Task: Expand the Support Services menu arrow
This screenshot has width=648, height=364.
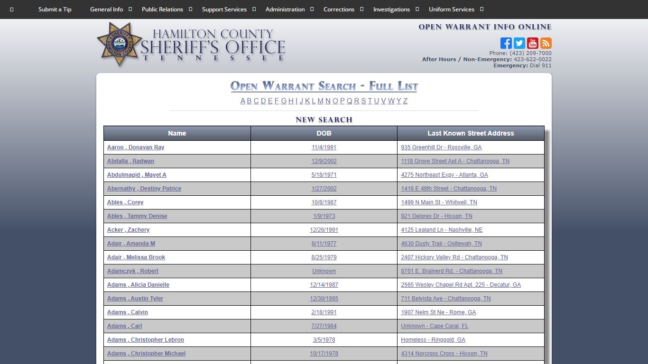Action: pyautogui.click(x=254, y=9)
